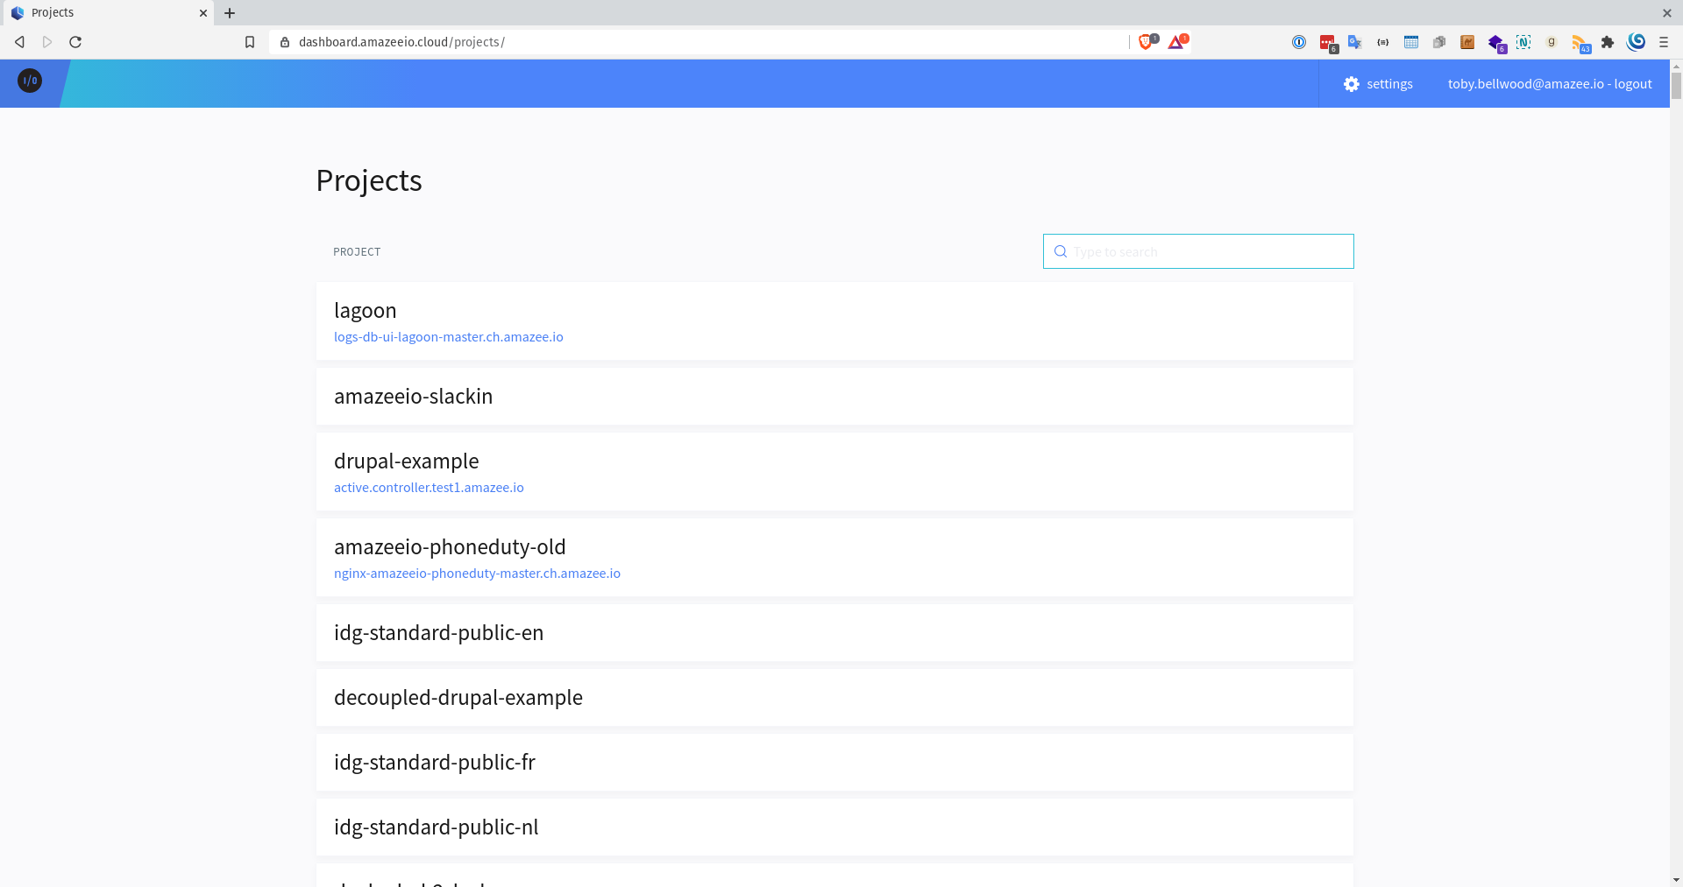Click the settings gear icon
This screenshot has height=887, width=1683.
pos(1352,84)
